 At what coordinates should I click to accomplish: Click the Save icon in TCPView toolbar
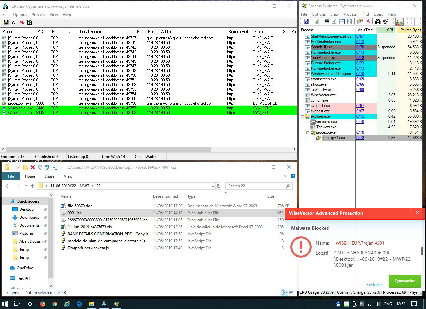tap(6, 22)
